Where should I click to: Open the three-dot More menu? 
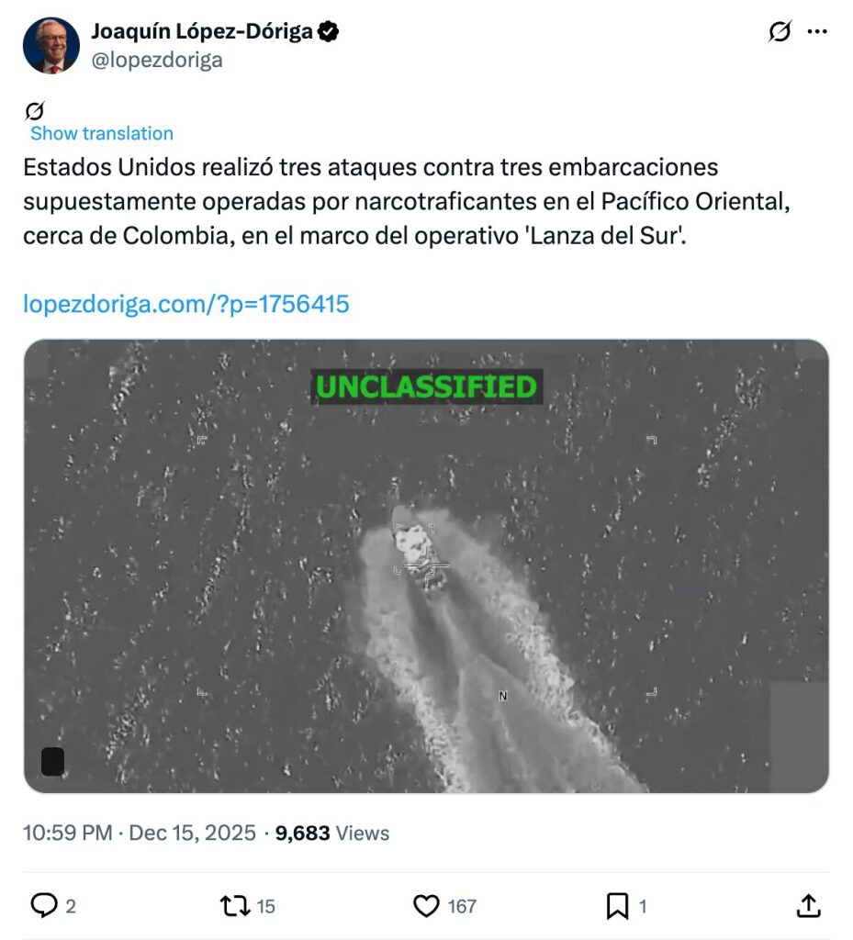pyautogui.click(x=817, y=31)
